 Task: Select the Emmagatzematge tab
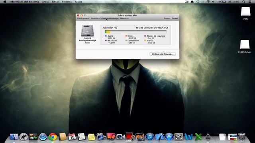point(110,18)
